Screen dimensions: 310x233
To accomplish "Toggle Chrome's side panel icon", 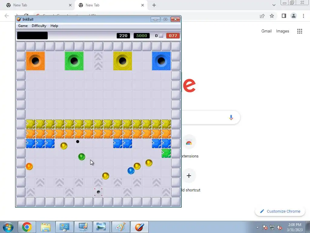I will coord(284,16).
